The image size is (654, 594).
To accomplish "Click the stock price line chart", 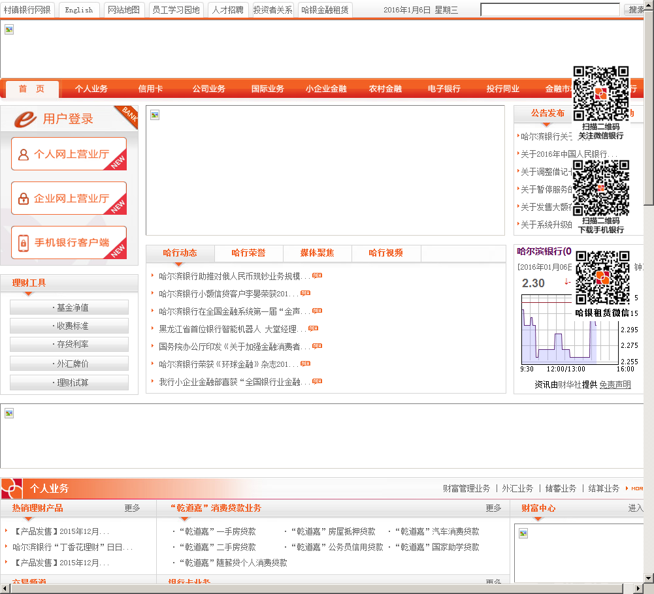I will click(x=570, y=329).
